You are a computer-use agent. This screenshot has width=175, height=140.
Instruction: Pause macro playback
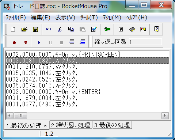(x=50, y=43)
